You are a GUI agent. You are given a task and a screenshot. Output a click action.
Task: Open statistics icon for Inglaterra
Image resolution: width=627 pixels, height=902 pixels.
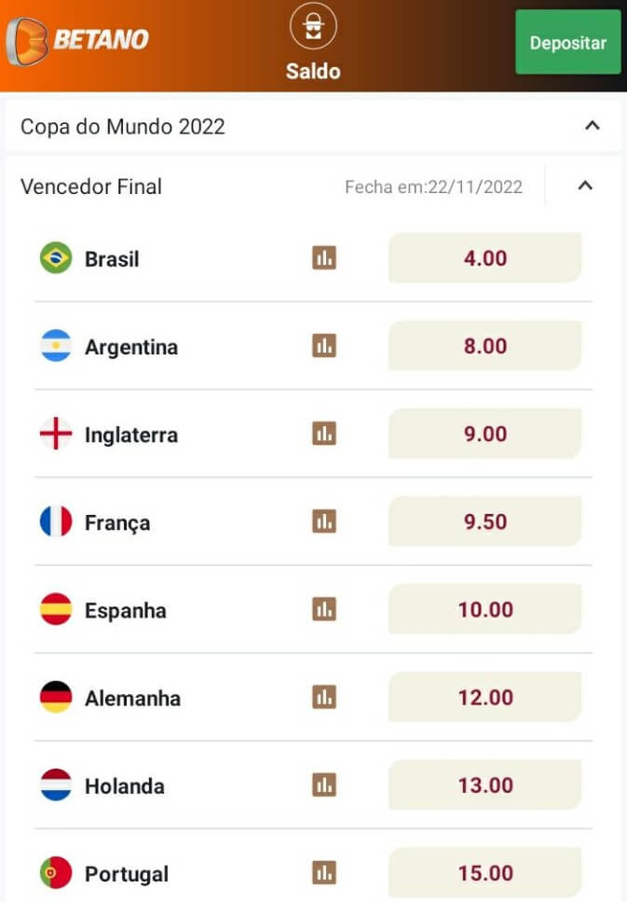tap(324, 434)
